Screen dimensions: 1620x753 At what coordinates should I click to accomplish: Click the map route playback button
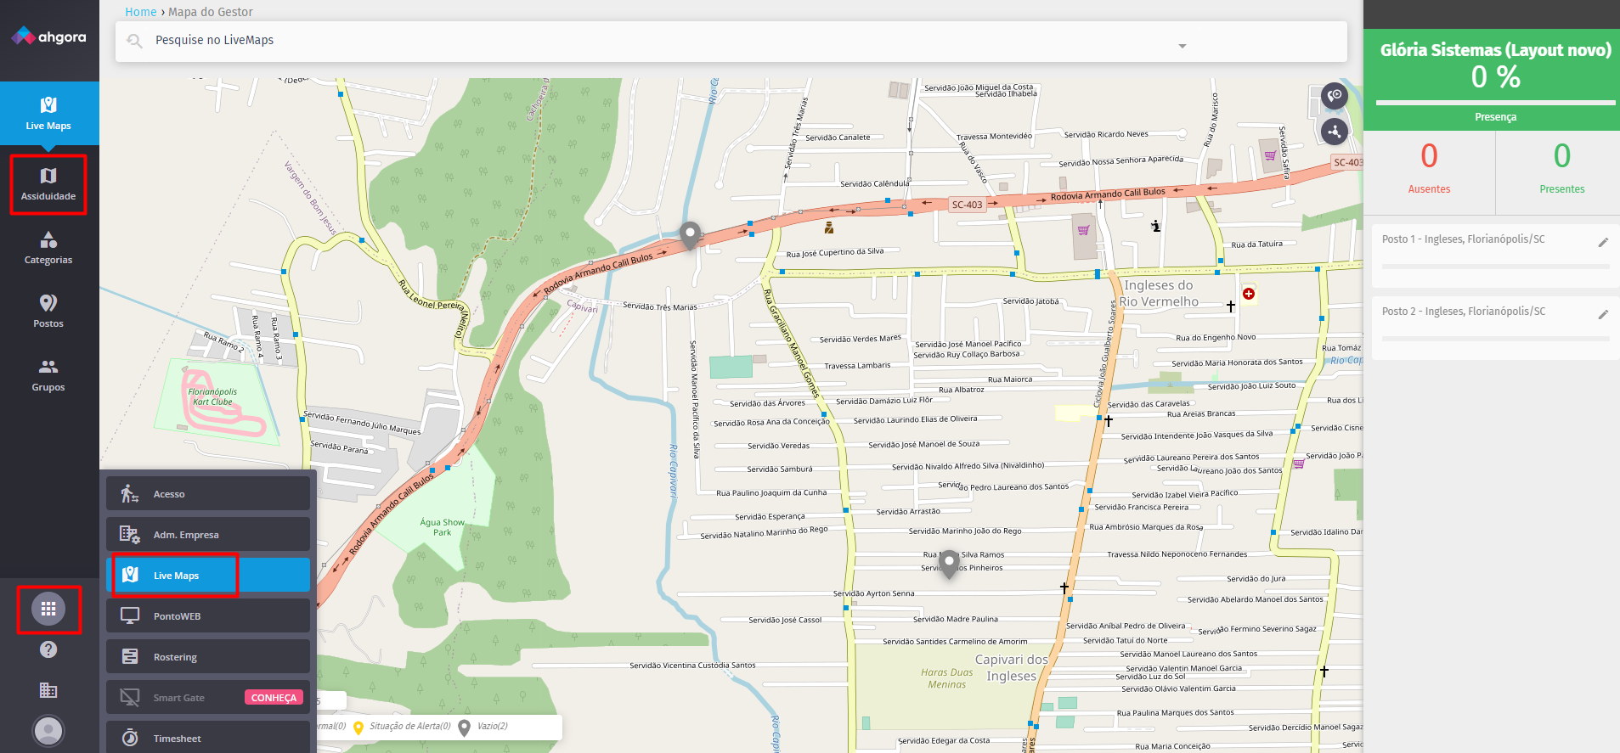click(1335, 96)
